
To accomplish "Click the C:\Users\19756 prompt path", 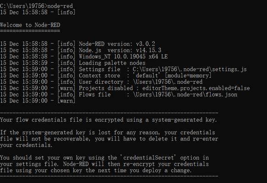I will click(22, 6).
